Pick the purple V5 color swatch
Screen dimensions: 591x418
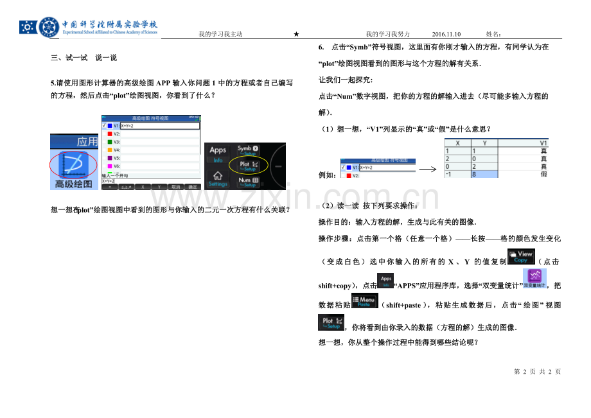point(110,158)
